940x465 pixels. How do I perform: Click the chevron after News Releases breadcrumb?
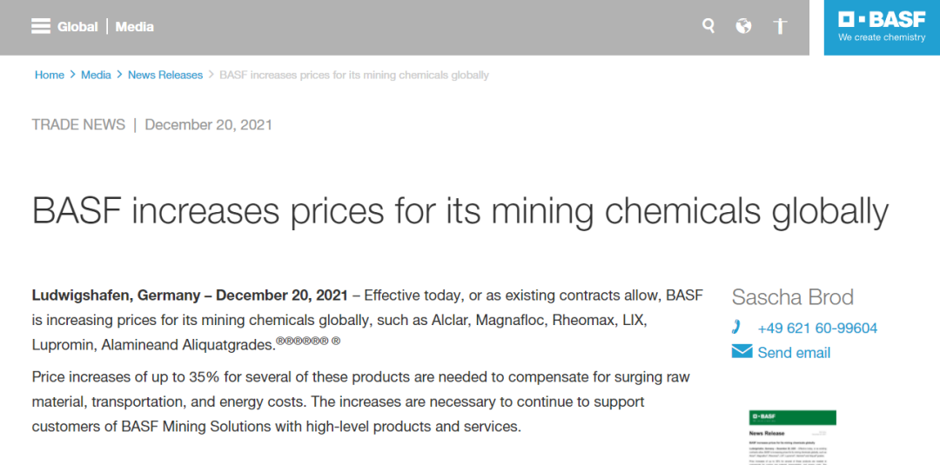click(x=211, y=75)
